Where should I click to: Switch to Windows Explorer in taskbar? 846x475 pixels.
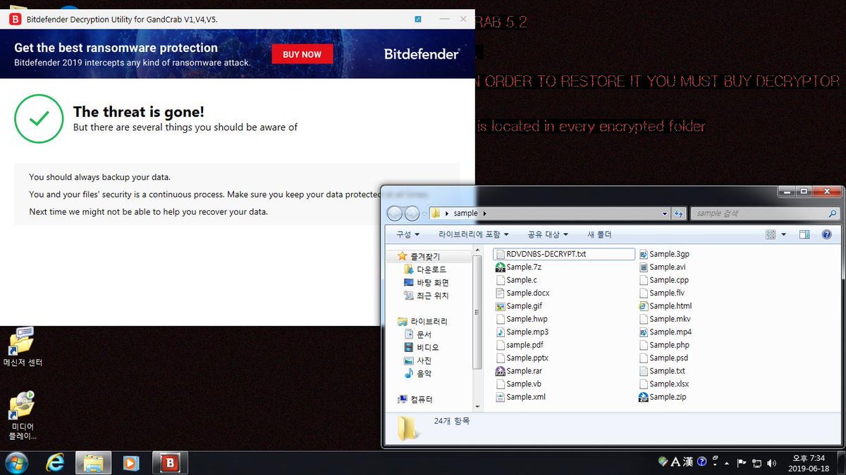coord(94,462)
